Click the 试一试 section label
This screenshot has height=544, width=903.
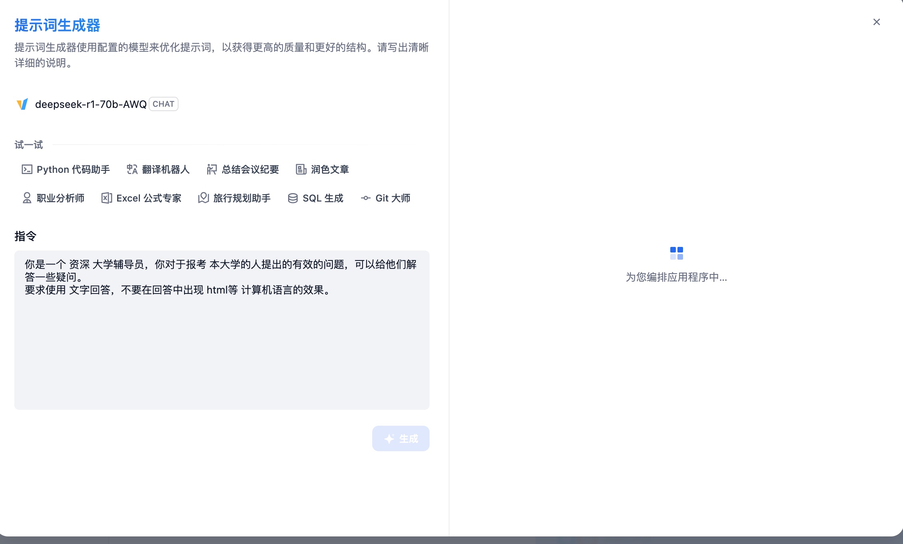(x=29, y=145)
